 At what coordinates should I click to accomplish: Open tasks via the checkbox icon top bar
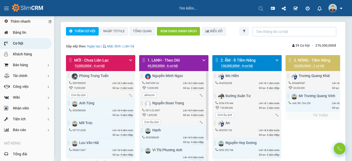295,8
